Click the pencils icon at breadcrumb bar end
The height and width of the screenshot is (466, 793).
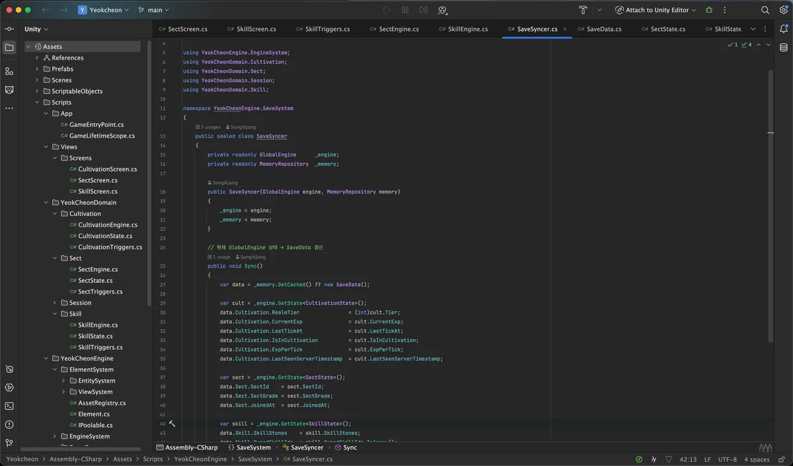766,447
